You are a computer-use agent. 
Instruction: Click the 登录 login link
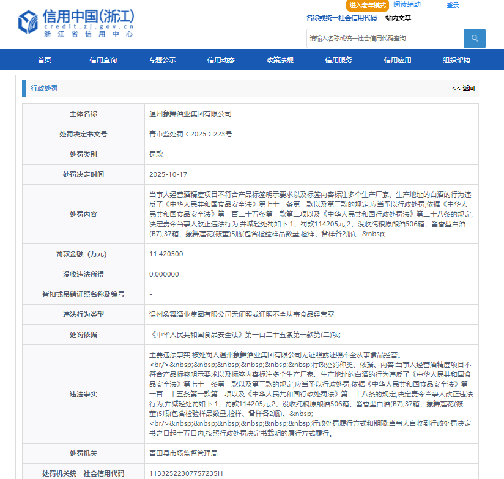click(x=453, y=6)
